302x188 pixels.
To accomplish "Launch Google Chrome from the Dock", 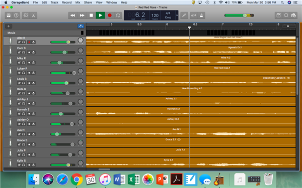I will click(77, 179).
